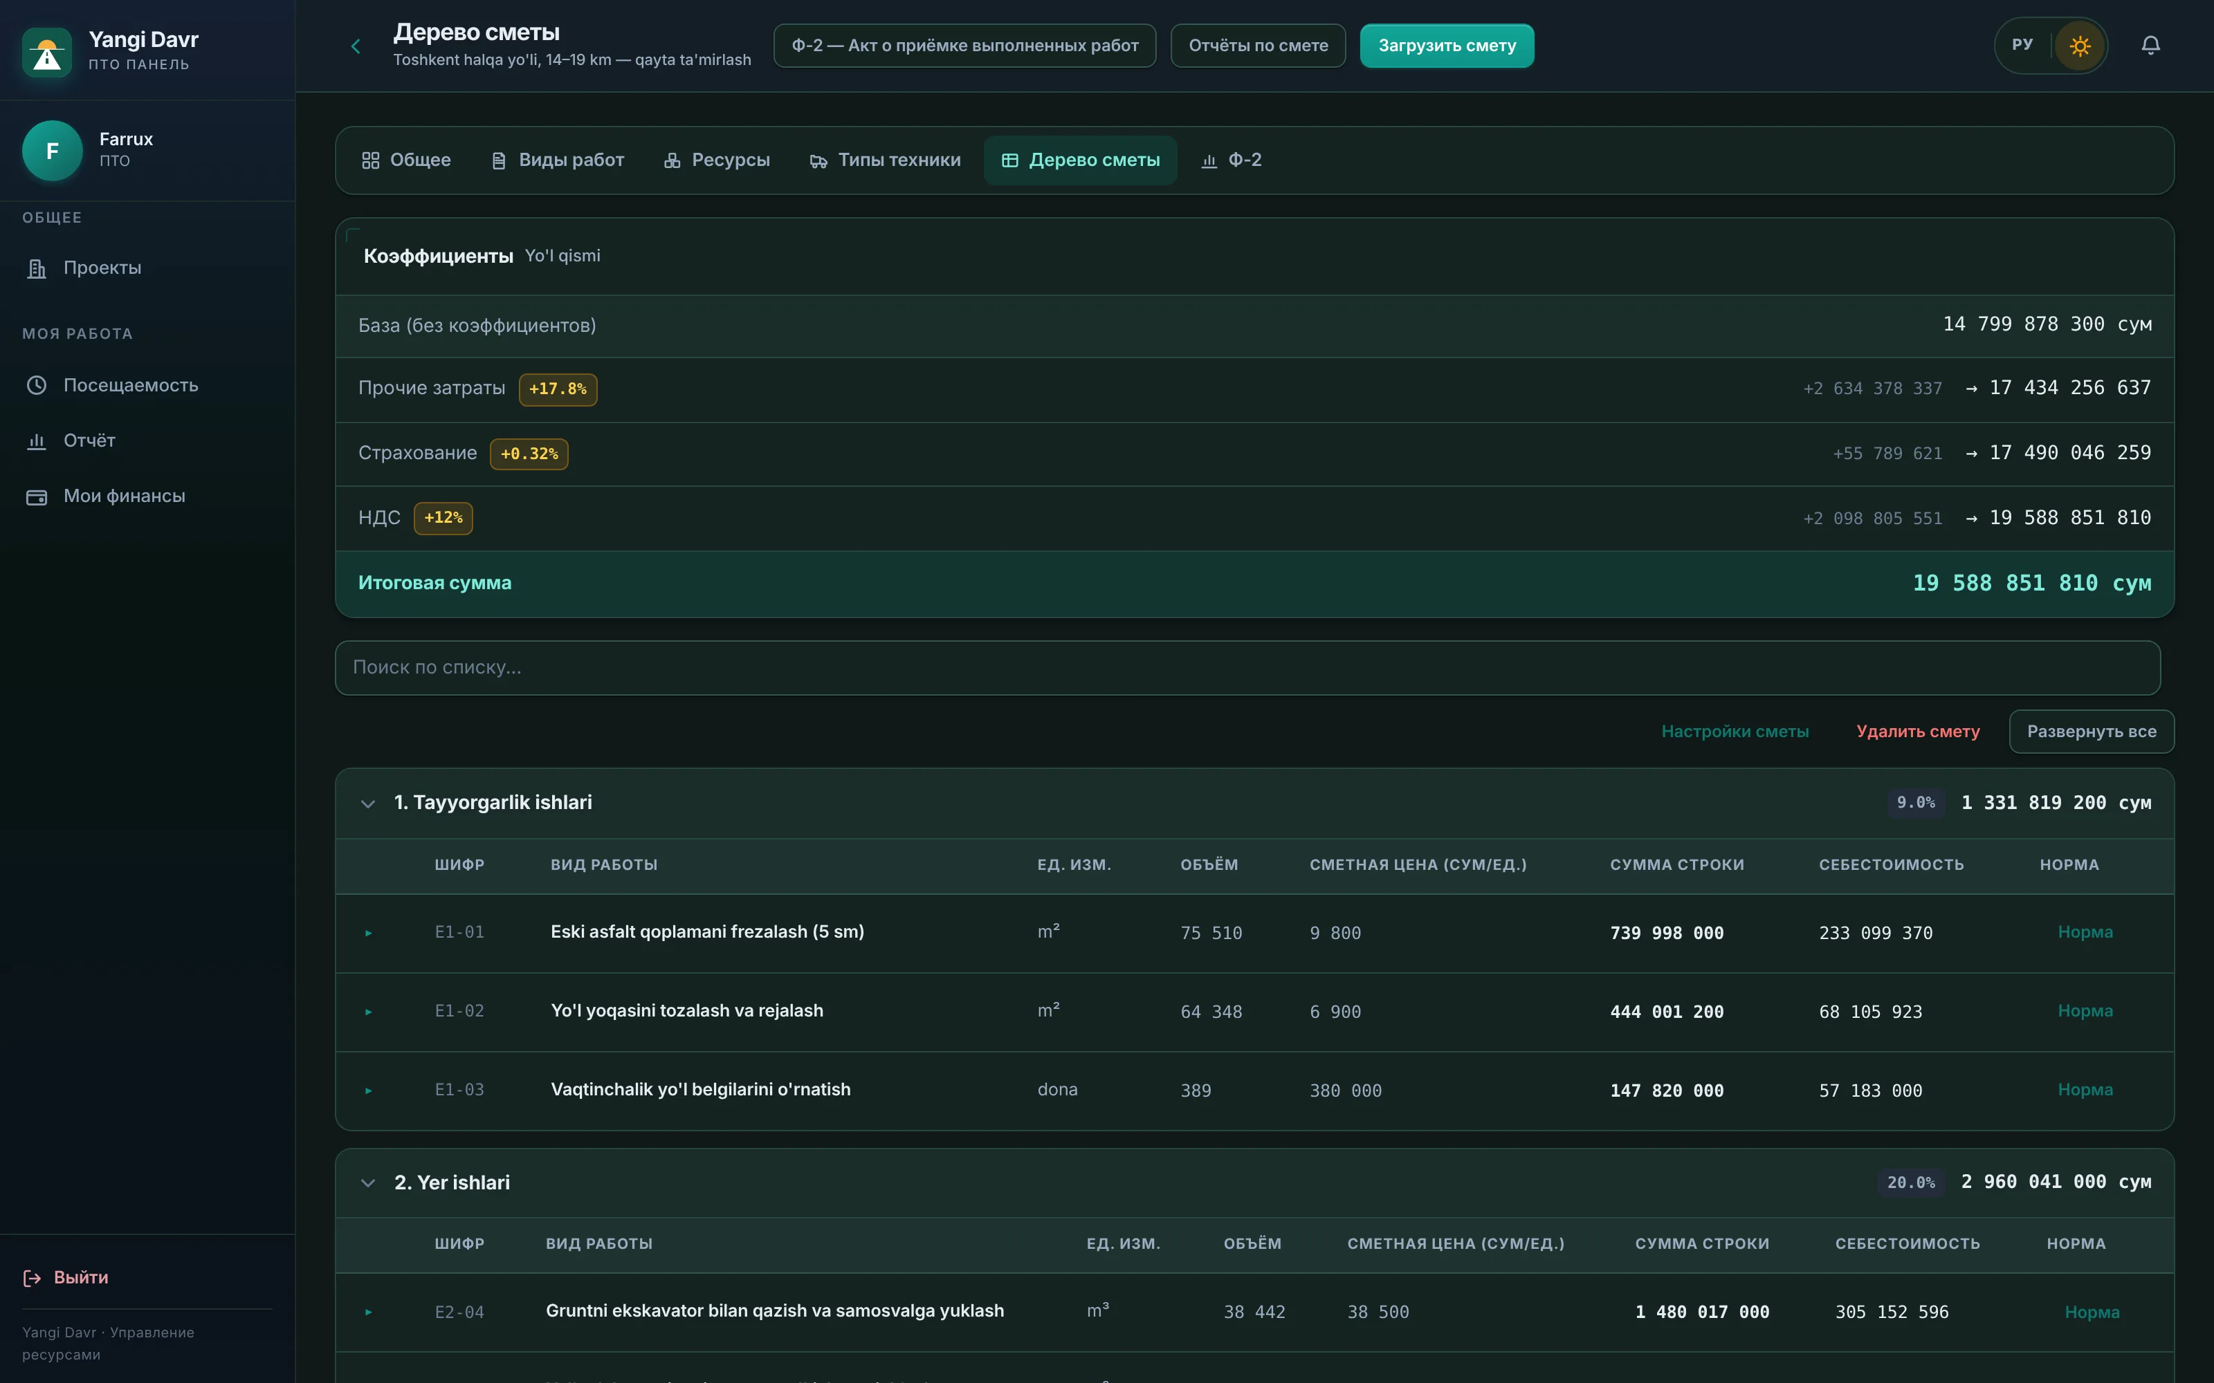
Task: Click the +12% НДС badge
Action: click(x=443, y=519)
